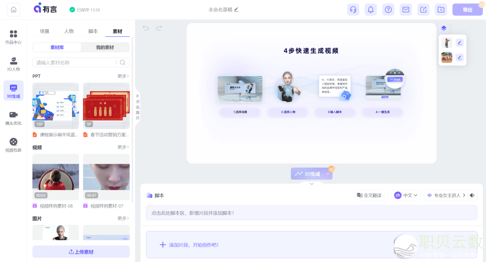The image size is (486, 262).
Task: Switch to 我的素材 material toggle
Action: [x=105, y=47]
